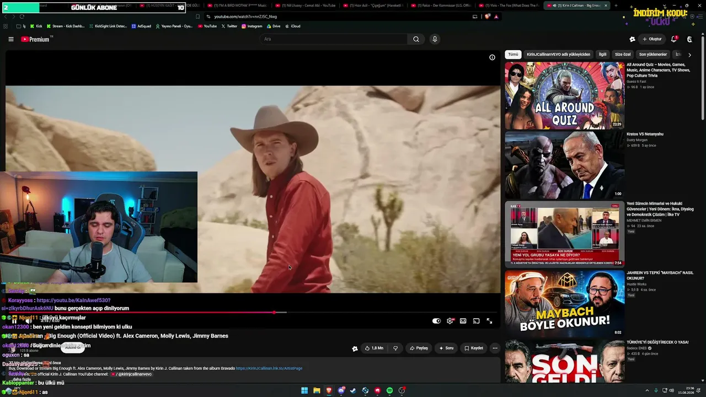Open more actions three-dot menu under video

(495, 348)
